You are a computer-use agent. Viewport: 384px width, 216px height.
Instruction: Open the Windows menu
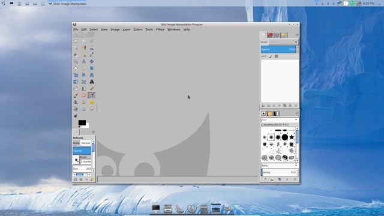tap(174, 29)
